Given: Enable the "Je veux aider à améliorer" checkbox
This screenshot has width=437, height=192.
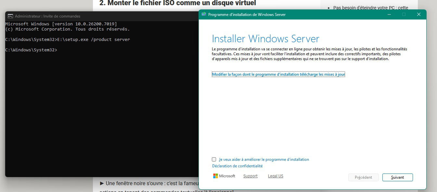Looking at the screenshot, I should (x=214, y=160).
